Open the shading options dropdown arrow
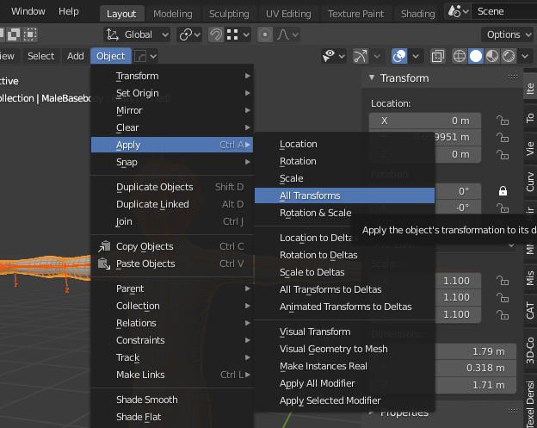537x428 pixels. [x=525, y=56]
